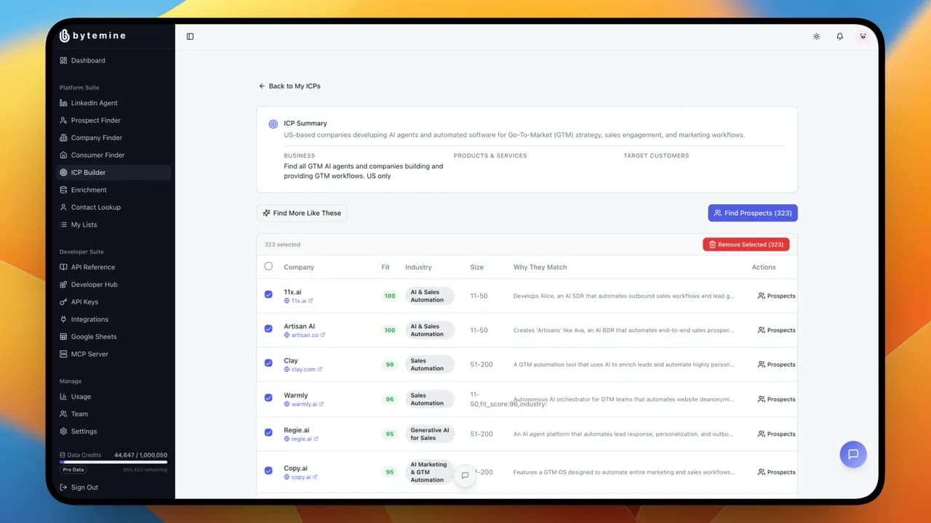Open the artisan.co website link
The width and height of the screenshot is (931, 523).
point(304,335)
